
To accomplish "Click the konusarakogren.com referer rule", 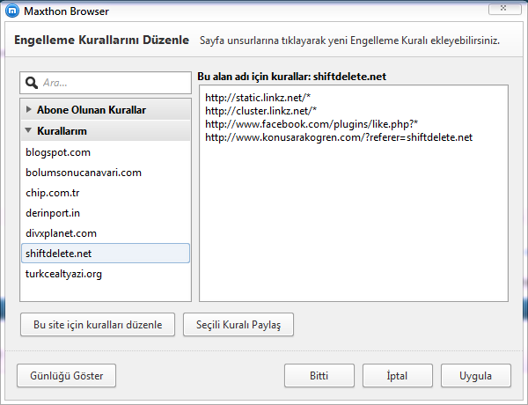I will [x=339, y=137].
